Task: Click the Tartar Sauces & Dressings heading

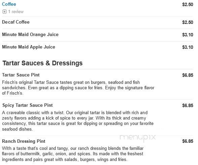Action: click(x=42, y=63)
